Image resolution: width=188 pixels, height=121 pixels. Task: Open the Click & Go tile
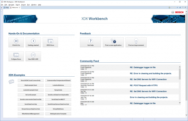[x=16, y=42]
